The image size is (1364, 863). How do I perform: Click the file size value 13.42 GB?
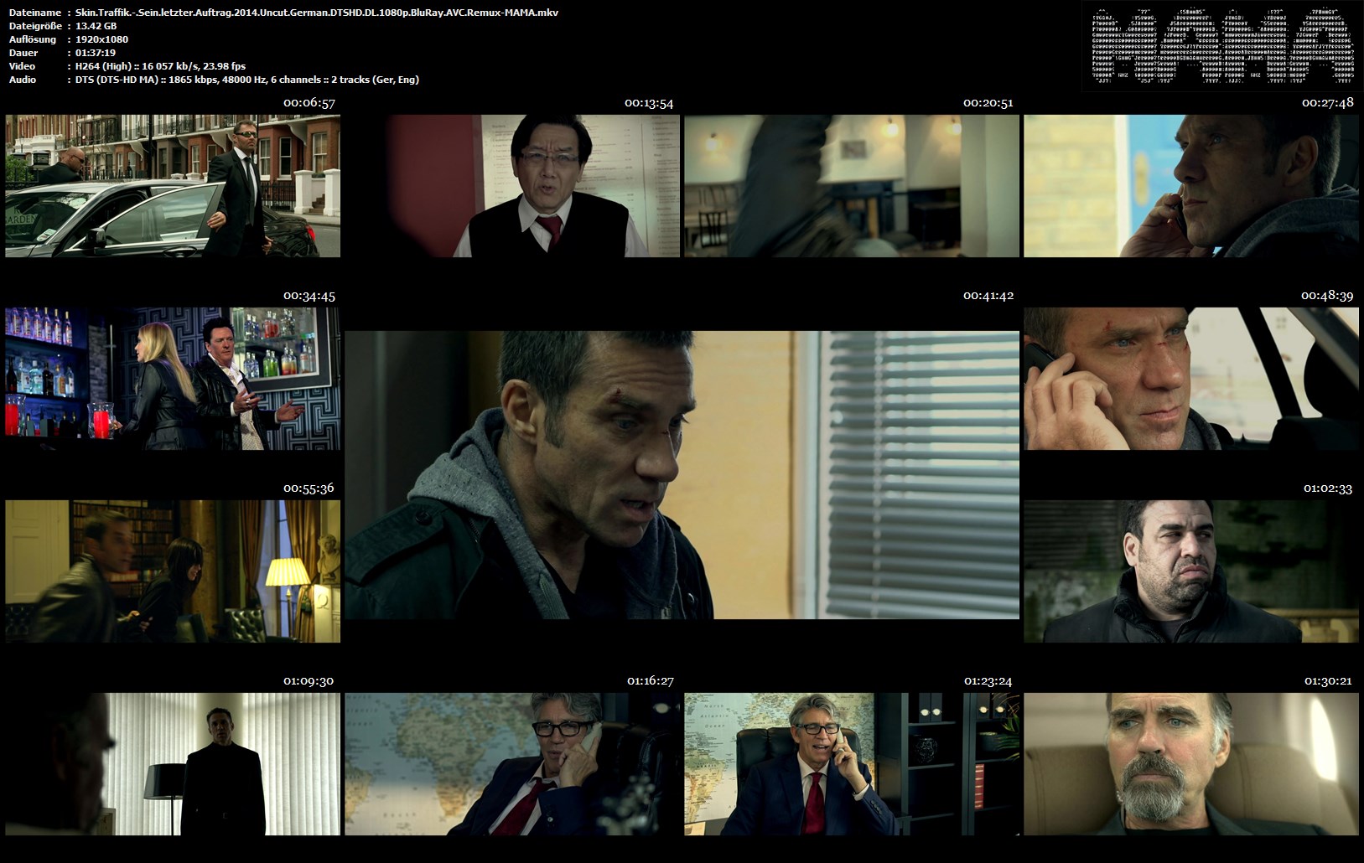96,26
